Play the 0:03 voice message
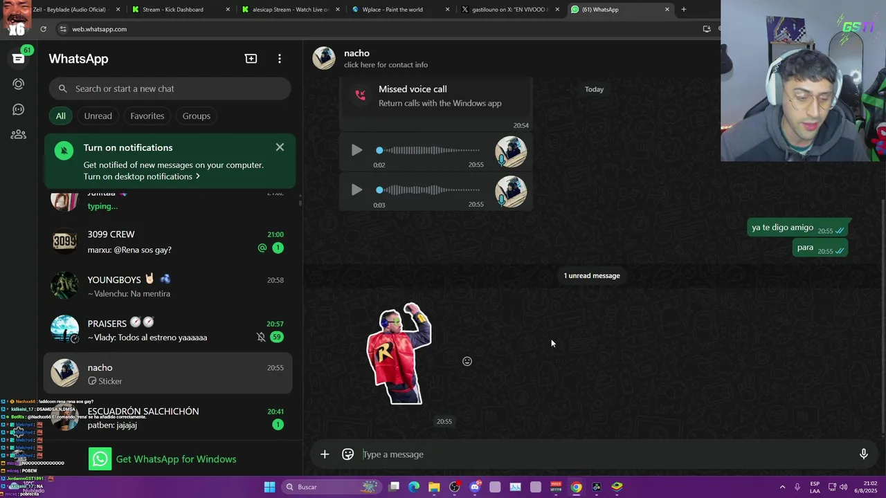The height and width of the screenshot is (498, 886). (x=356, y=190)
